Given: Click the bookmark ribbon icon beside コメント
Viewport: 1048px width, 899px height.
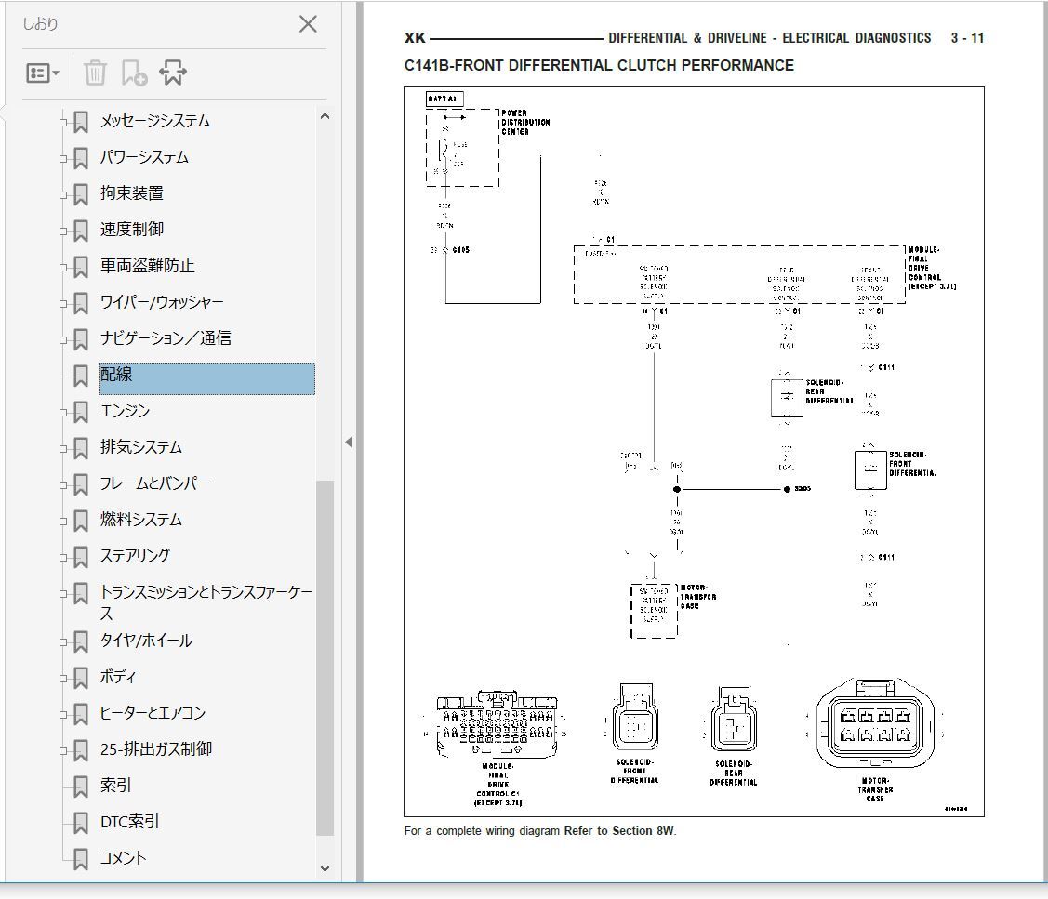Looking at the screenshot, I should coord(81,858).
